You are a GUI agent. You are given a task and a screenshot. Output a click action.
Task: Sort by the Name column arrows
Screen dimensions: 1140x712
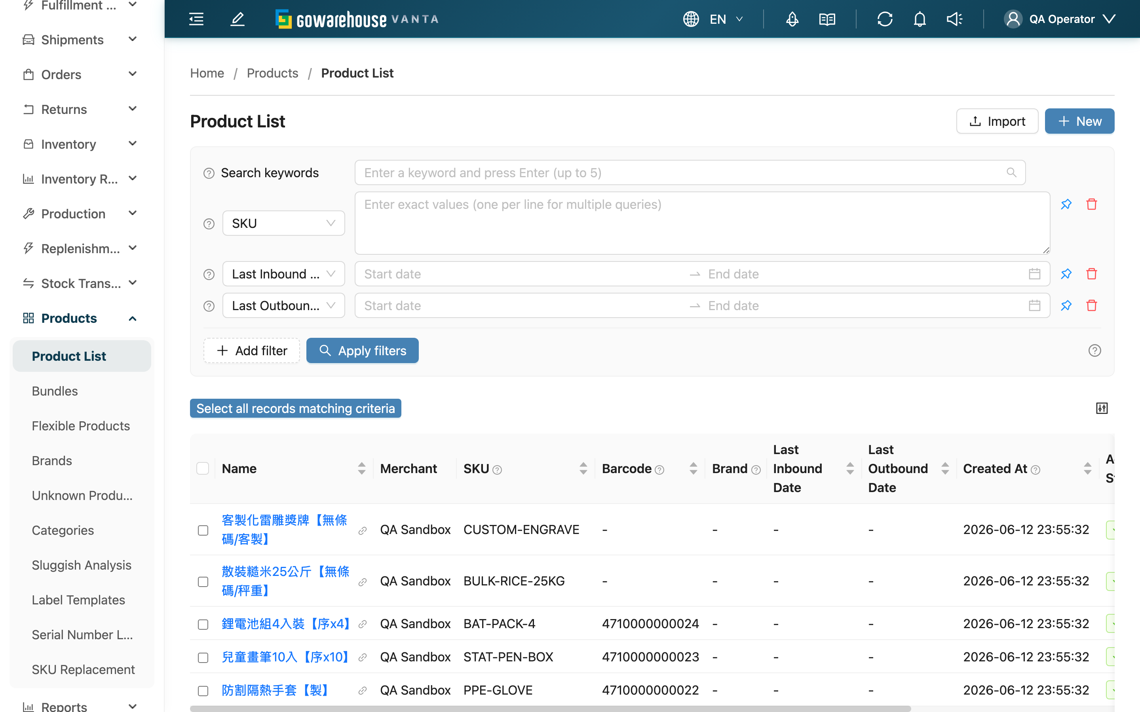click(361, 469)
